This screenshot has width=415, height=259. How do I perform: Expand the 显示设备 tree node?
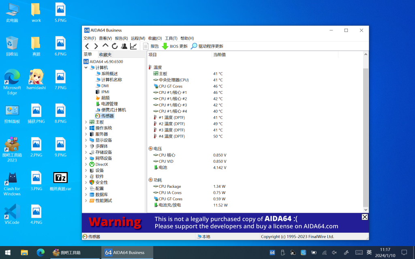pyautogui.click(x=86, y=140)
